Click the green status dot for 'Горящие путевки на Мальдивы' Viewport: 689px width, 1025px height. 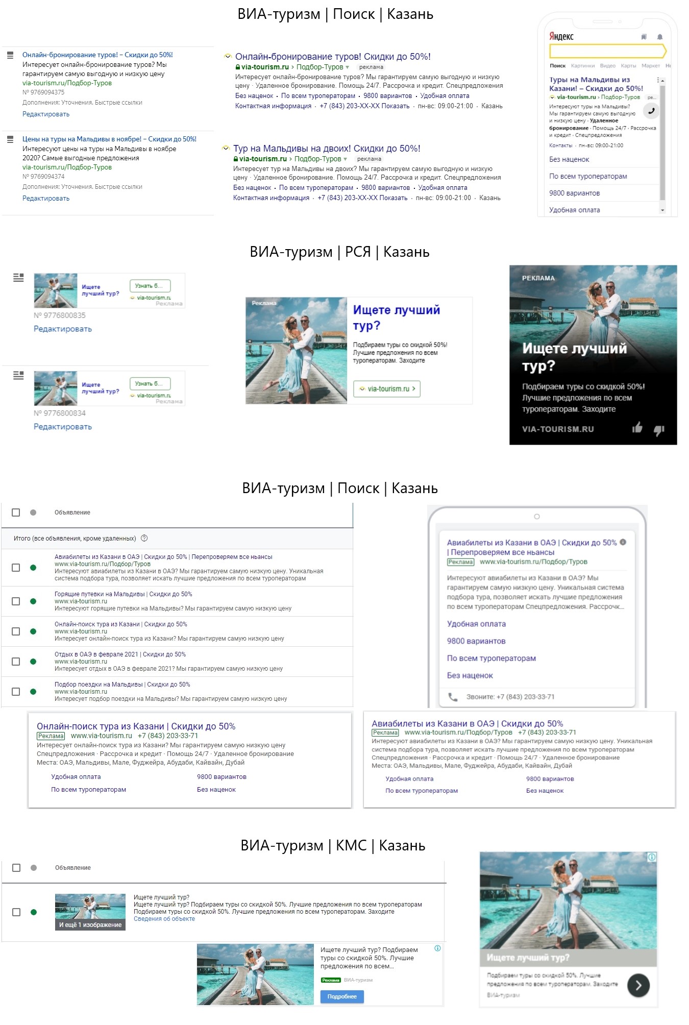[33, 601]
